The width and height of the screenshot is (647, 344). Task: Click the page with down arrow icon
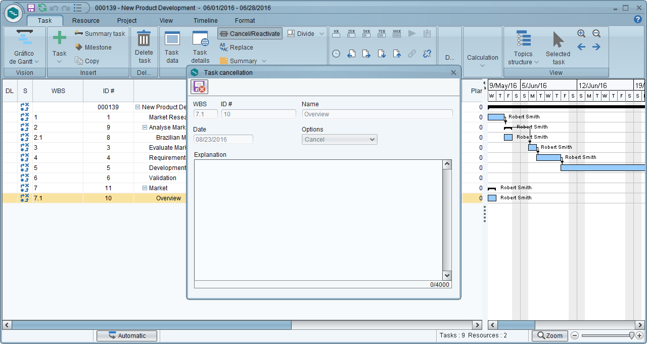[x=382, y=54]
